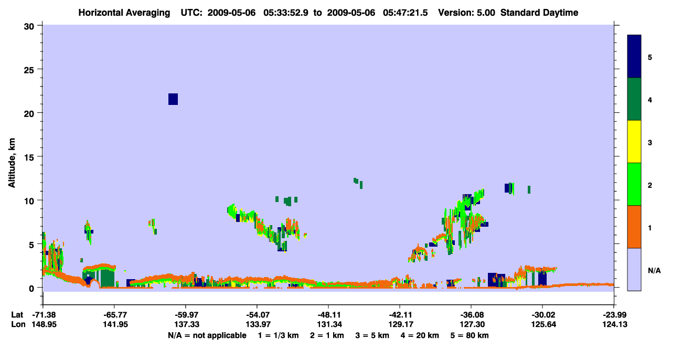
Task: Click the latitude value -48.11
Action: tap(328, 315)
